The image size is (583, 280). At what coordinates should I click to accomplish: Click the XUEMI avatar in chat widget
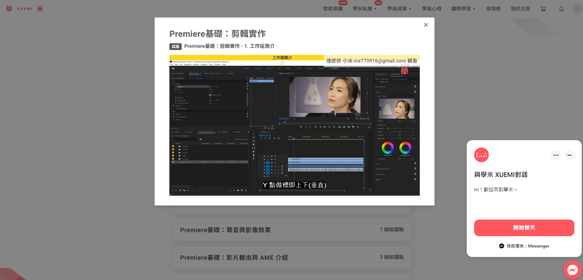coord(481,155)
